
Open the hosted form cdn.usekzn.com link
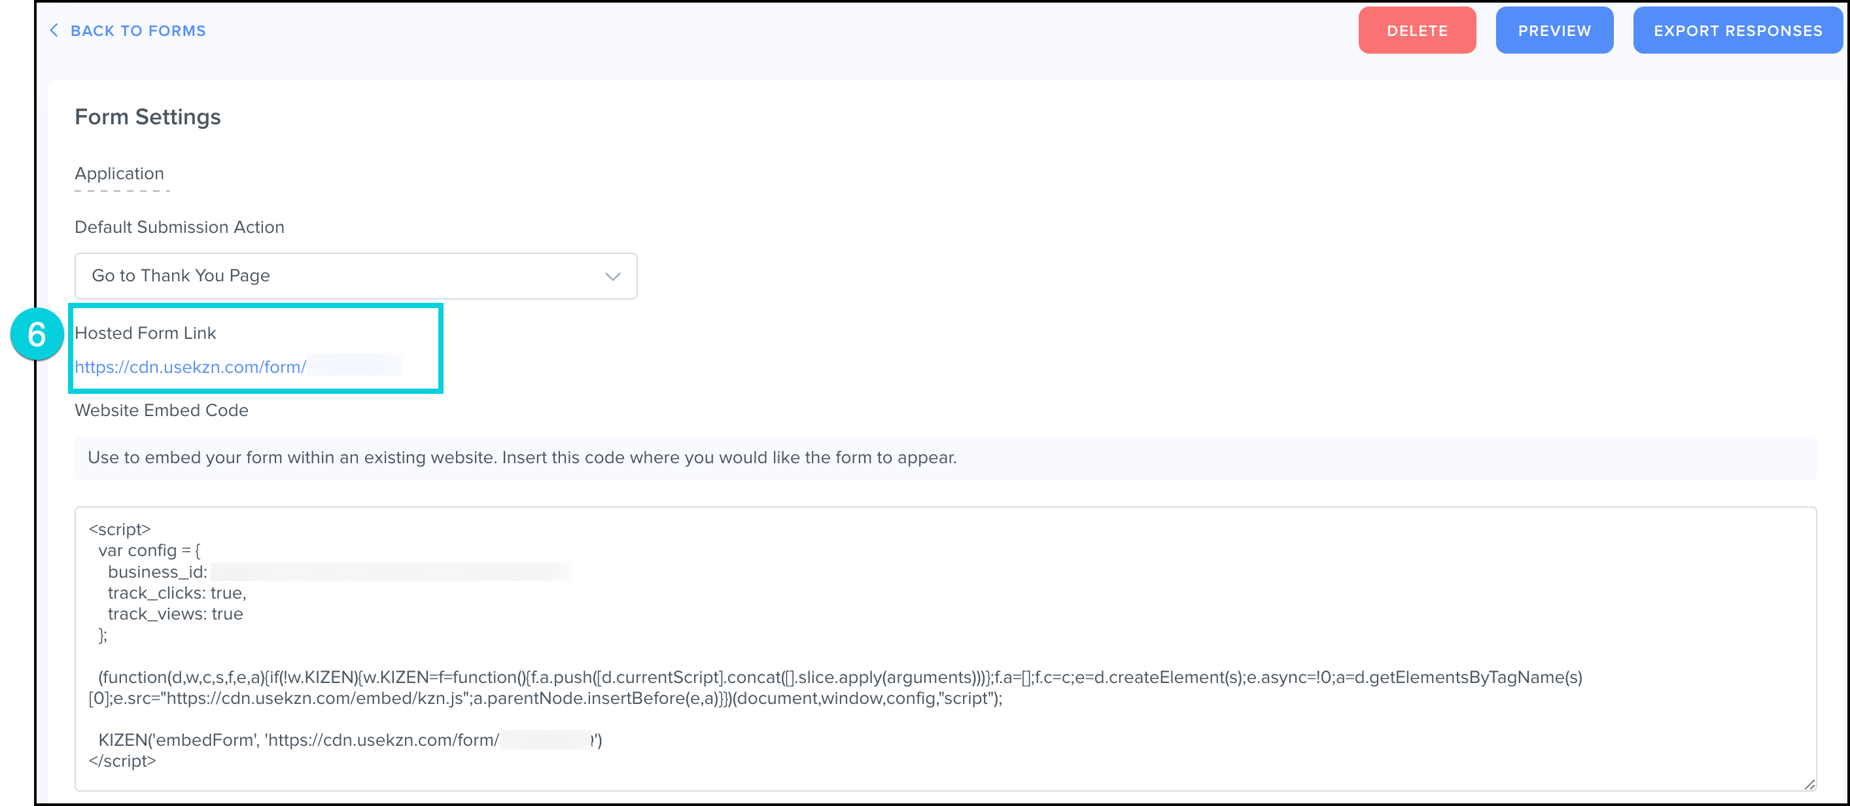pos(191,367)
